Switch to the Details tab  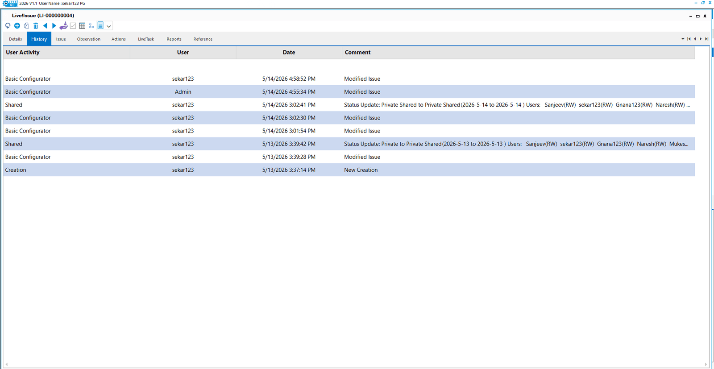[15, 39]
